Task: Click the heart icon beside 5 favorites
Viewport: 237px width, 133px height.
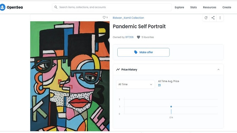Action: click(x=138, y=37)
